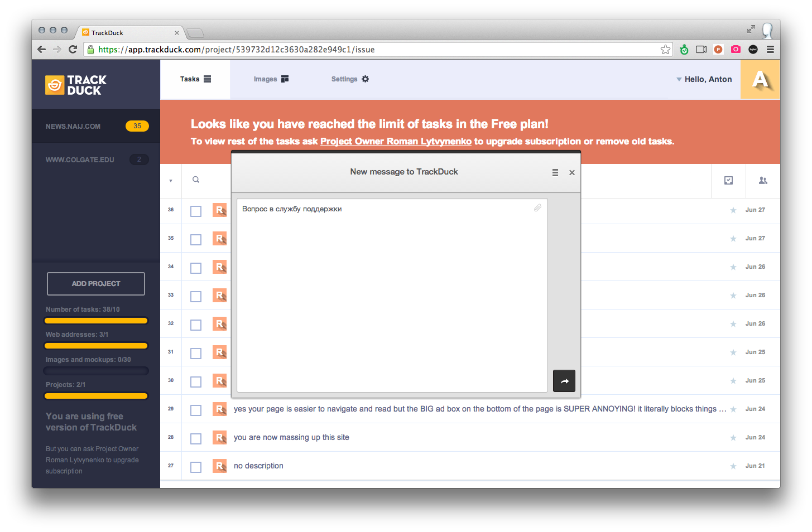Viewport: 812px width, 532px height.
Task: Send the message with the arrow button
Action: [564, 381]
